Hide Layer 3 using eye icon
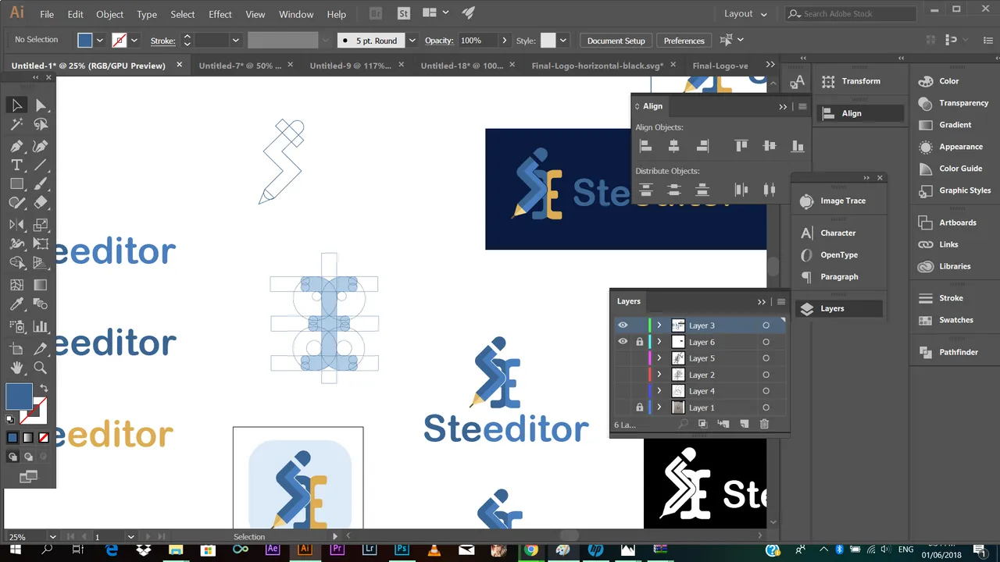 pyautogui.click(x=623, y=325)
